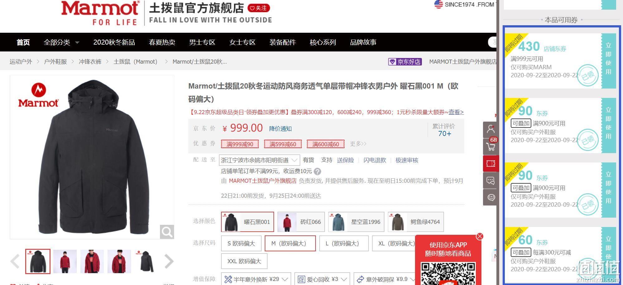Click the 京东好店 badge
The image size is (623, 285).
[405, 62]
